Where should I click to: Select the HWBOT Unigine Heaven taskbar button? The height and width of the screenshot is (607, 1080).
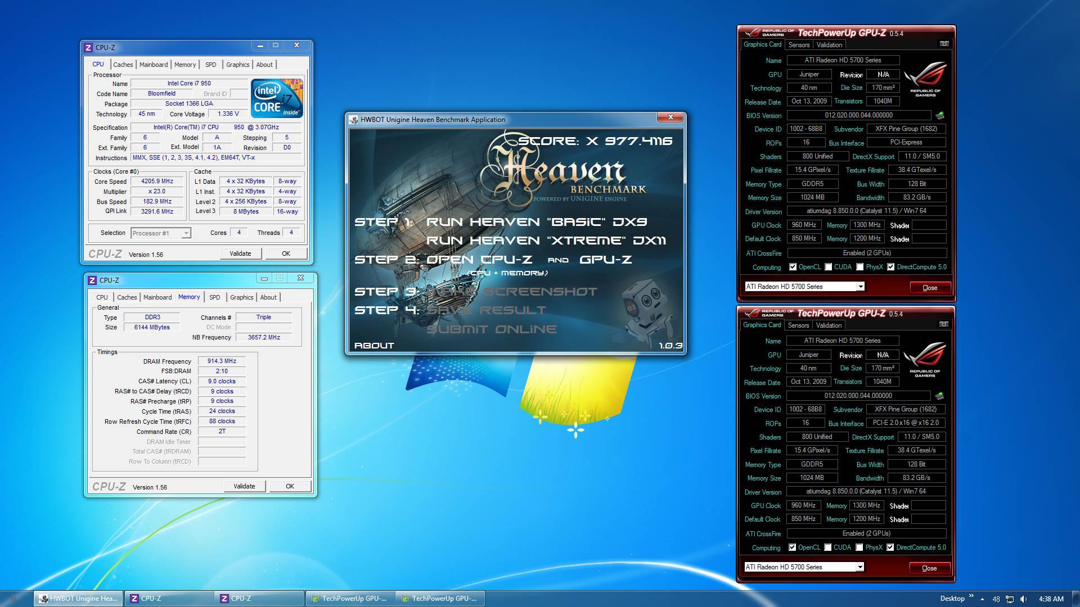click(78, 599)
